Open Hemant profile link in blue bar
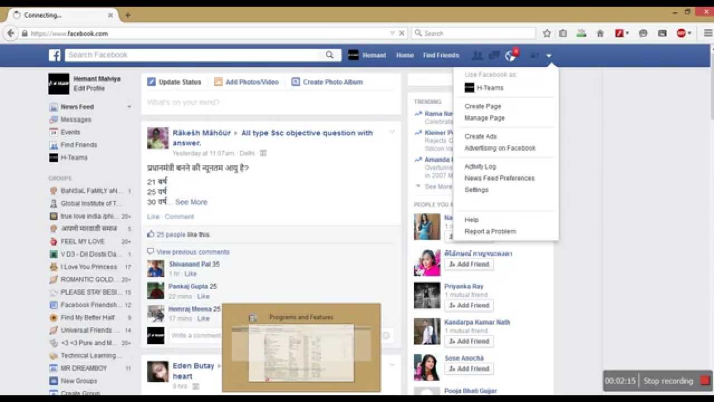 [367, 55]
